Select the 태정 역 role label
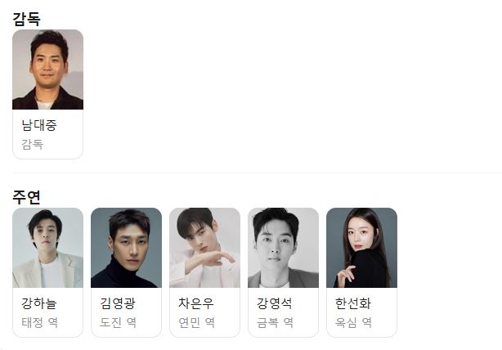Image resolution: width=502 pixels, height=350 pixels. tap(40, 322)
